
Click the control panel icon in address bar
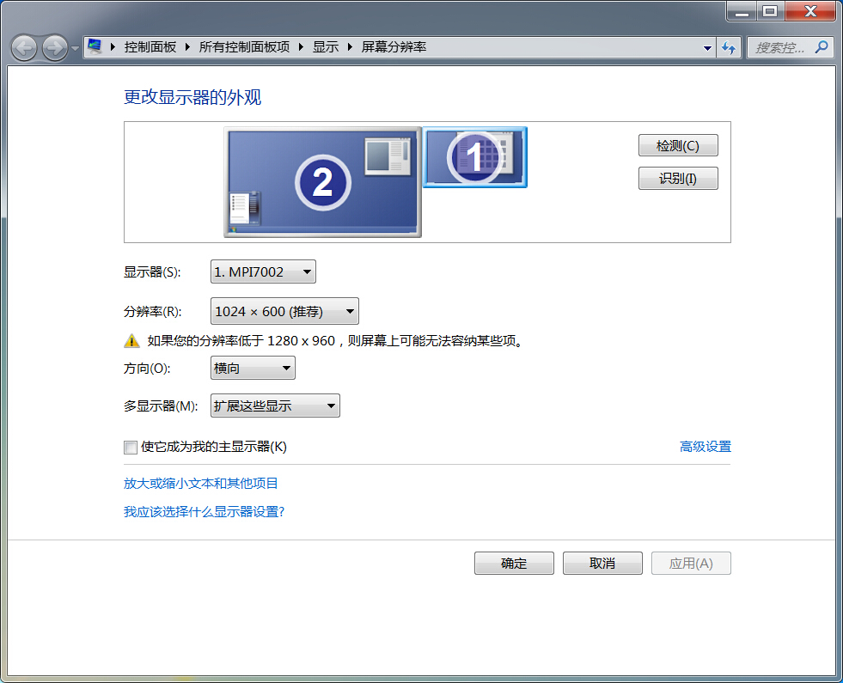(x=95, y=47)
